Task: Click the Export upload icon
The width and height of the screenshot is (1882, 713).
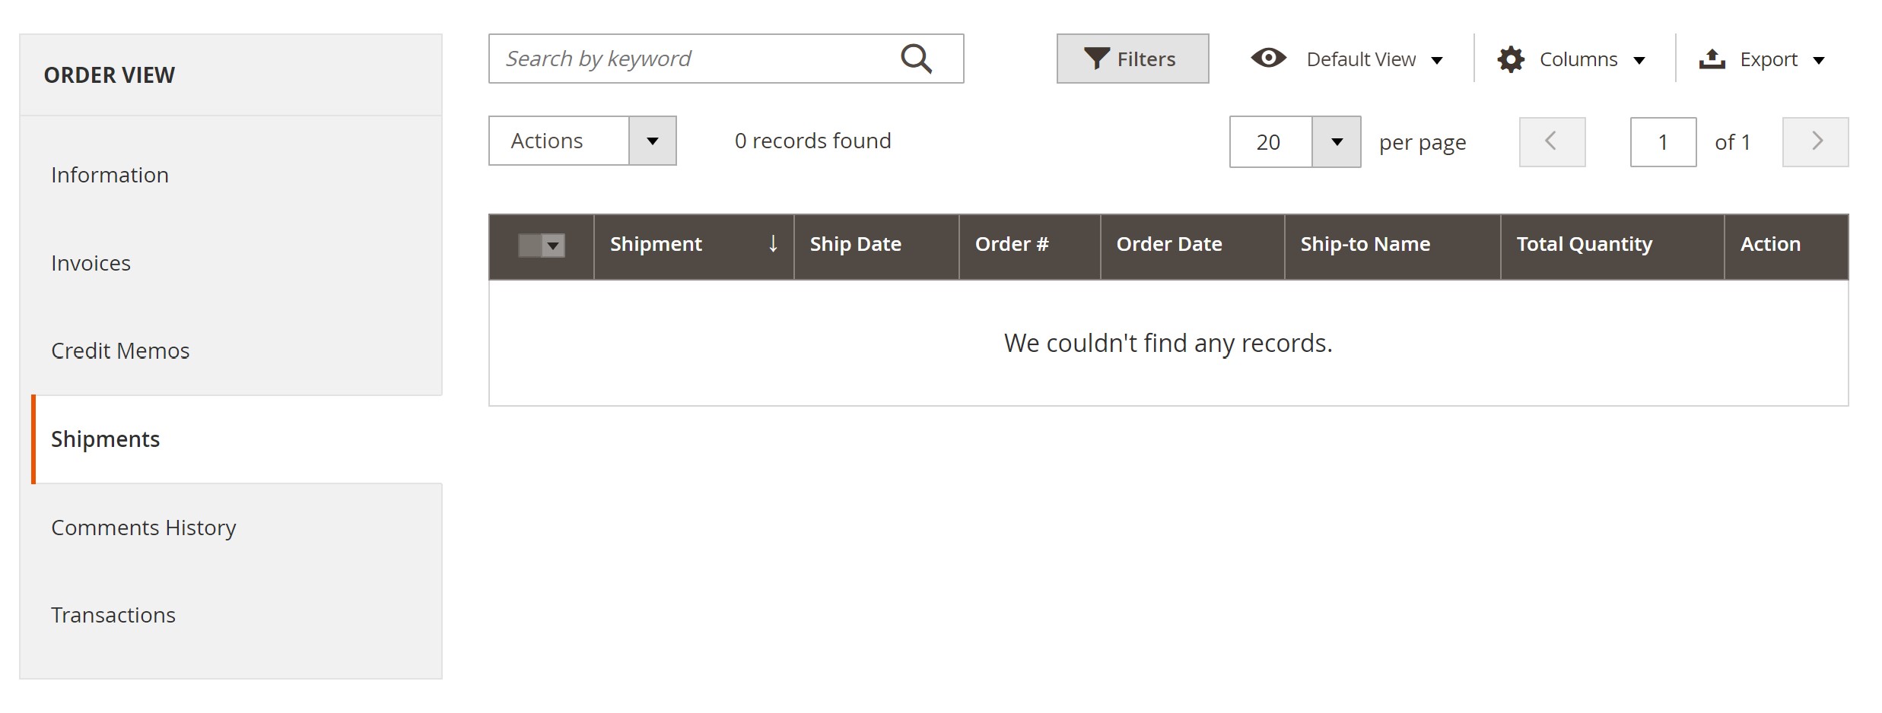Action: click(x=1712, y=59)
